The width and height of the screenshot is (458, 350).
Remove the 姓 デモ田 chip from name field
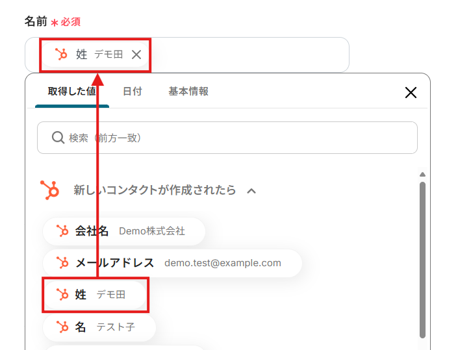pyautogui.click(x=136, y=55)
